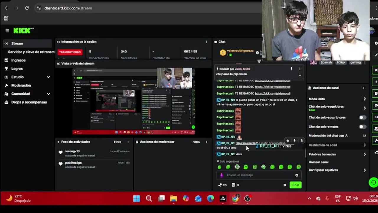Screen dimensions: 378x213
Task: Open the Acciones de canal three-dot menu
Action: (x=364, y=88)
